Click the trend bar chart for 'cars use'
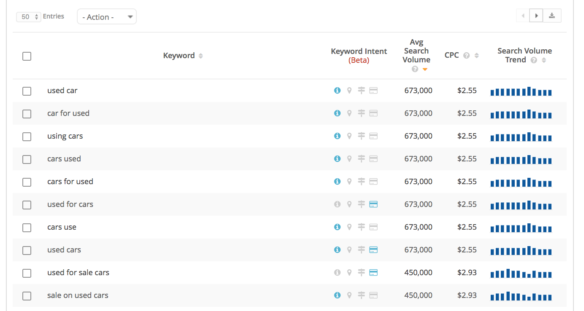Viewport: 584px width, 311px height. point(521,228)
